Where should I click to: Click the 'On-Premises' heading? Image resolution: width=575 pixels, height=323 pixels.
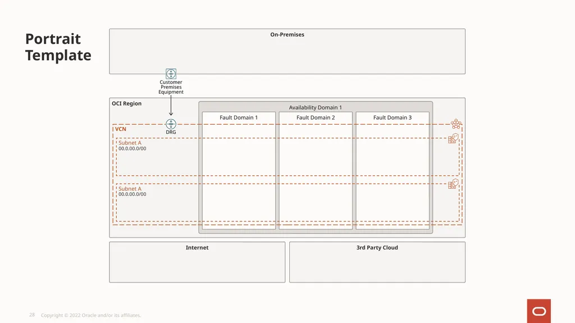(x=287, y=34)
